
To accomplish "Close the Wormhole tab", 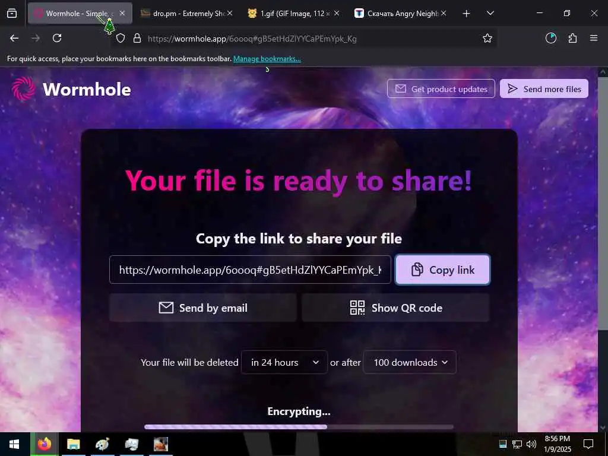I will tap(122, 13).
